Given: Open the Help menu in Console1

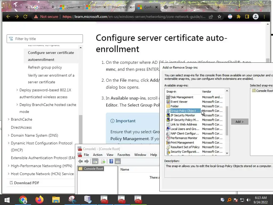Looking at the screenshot, I should [x=154, y=155].
